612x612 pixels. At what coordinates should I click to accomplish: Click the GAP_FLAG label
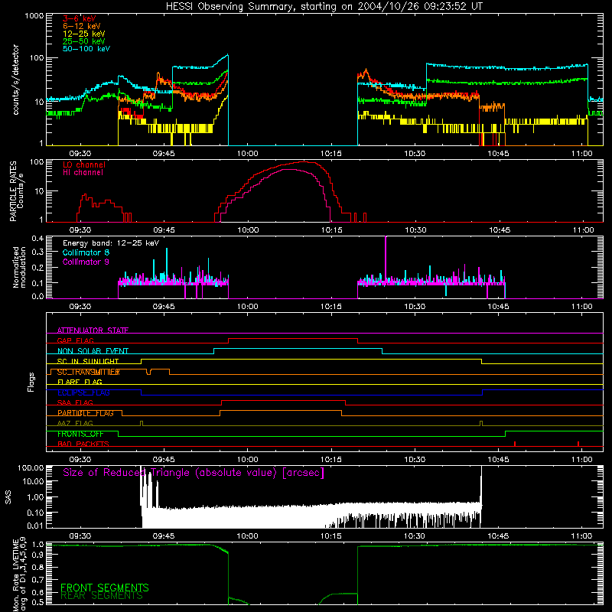coord(76,340)
